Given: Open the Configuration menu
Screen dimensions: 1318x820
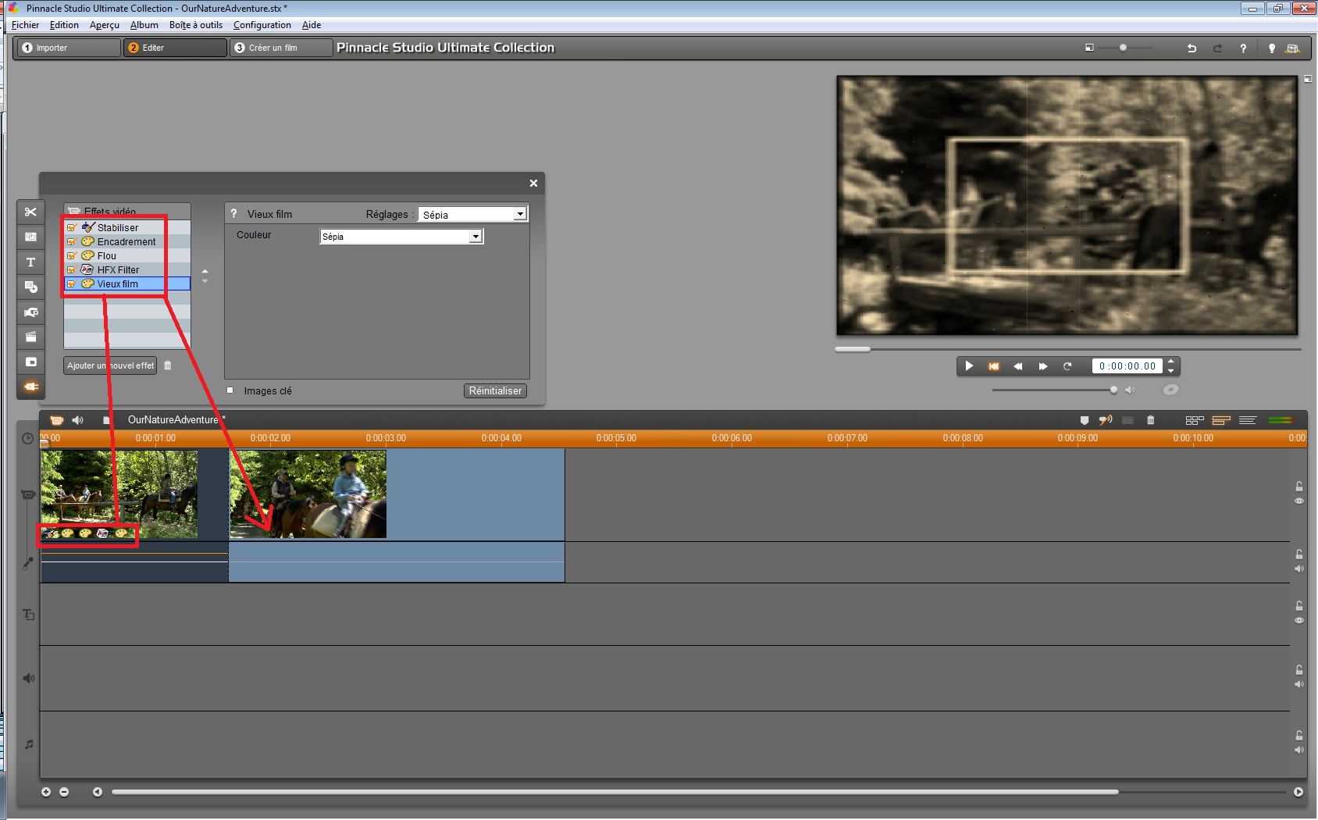Looking at the screenshot, I should coord(262,25).
